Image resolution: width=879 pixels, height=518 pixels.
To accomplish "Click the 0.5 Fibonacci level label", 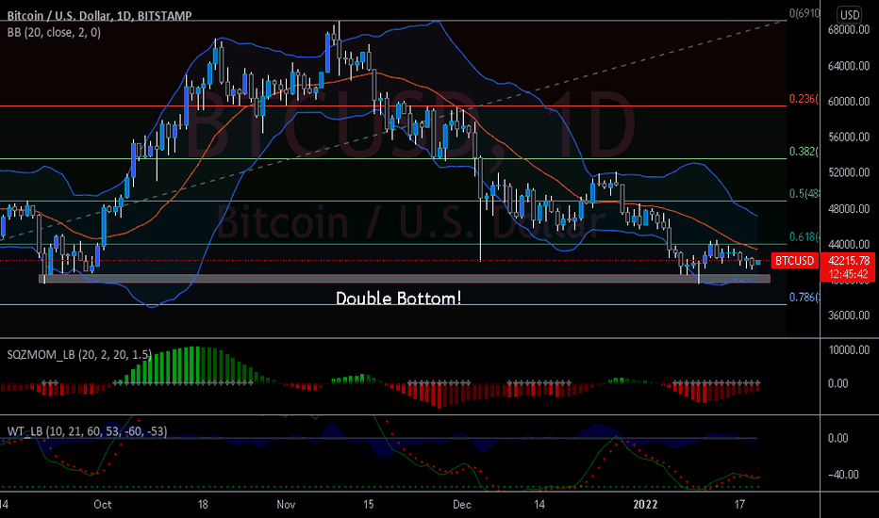I will (804, 194).
